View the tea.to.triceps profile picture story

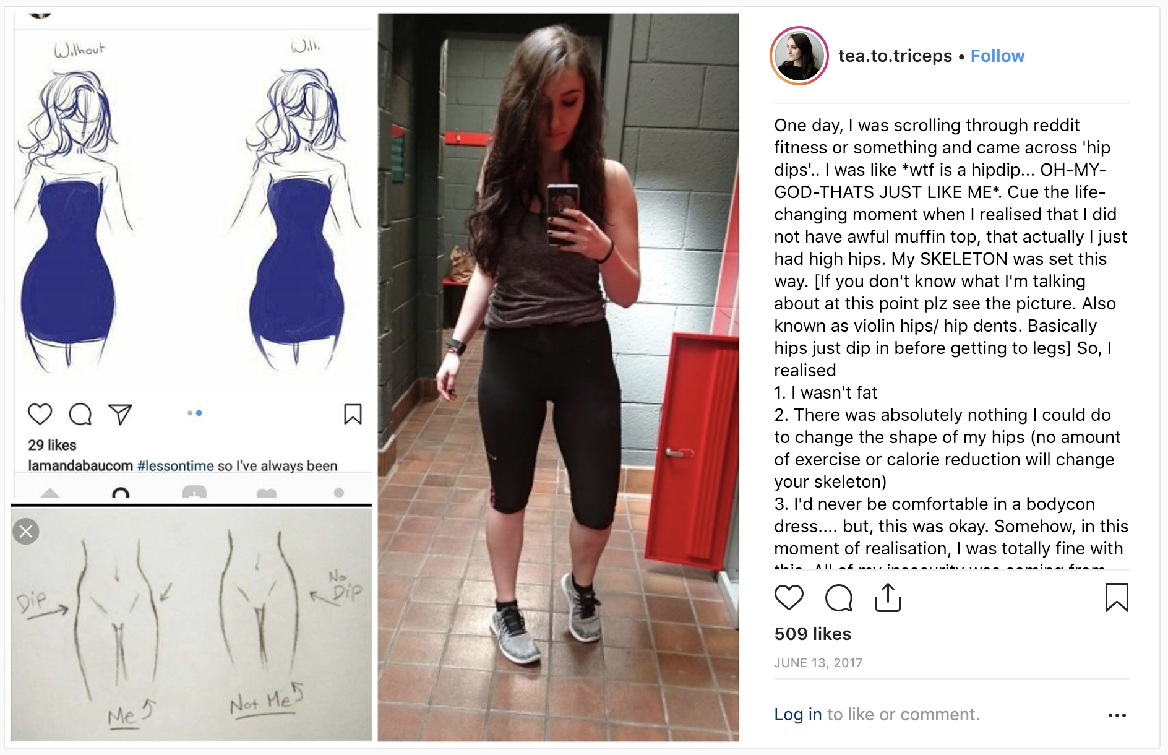click(x=799, y=56)
